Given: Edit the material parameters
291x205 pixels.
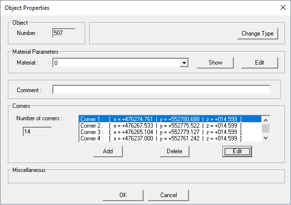Looking at the screenshot, I should [259, 63].
